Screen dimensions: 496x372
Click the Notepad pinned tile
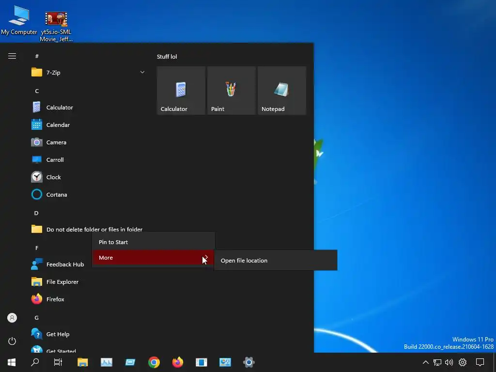282,91
